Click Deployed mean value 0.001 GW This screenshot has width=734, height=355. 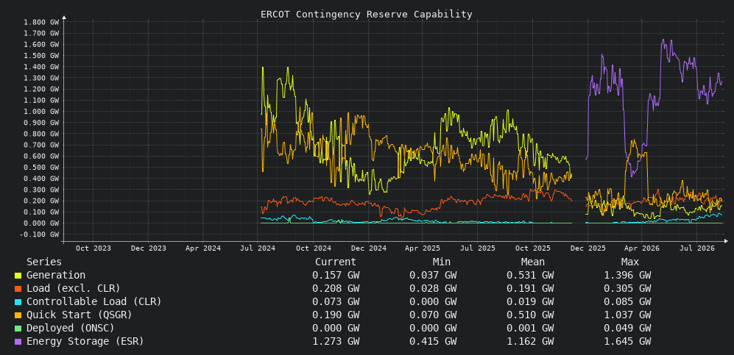click(x=530, y=328)
